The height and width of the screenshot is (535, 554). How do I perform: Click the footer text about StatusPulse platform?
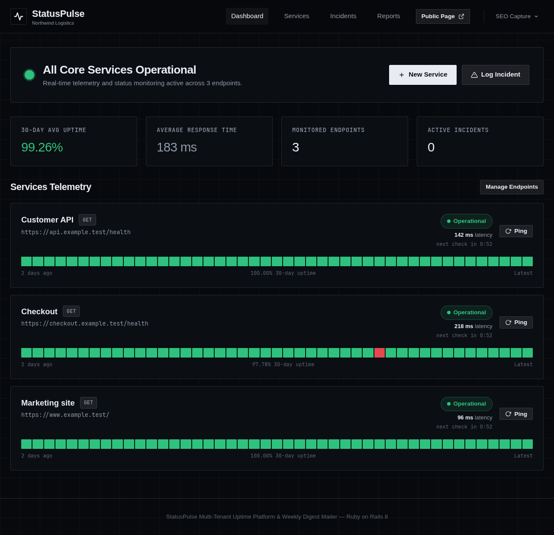(277, 517)
